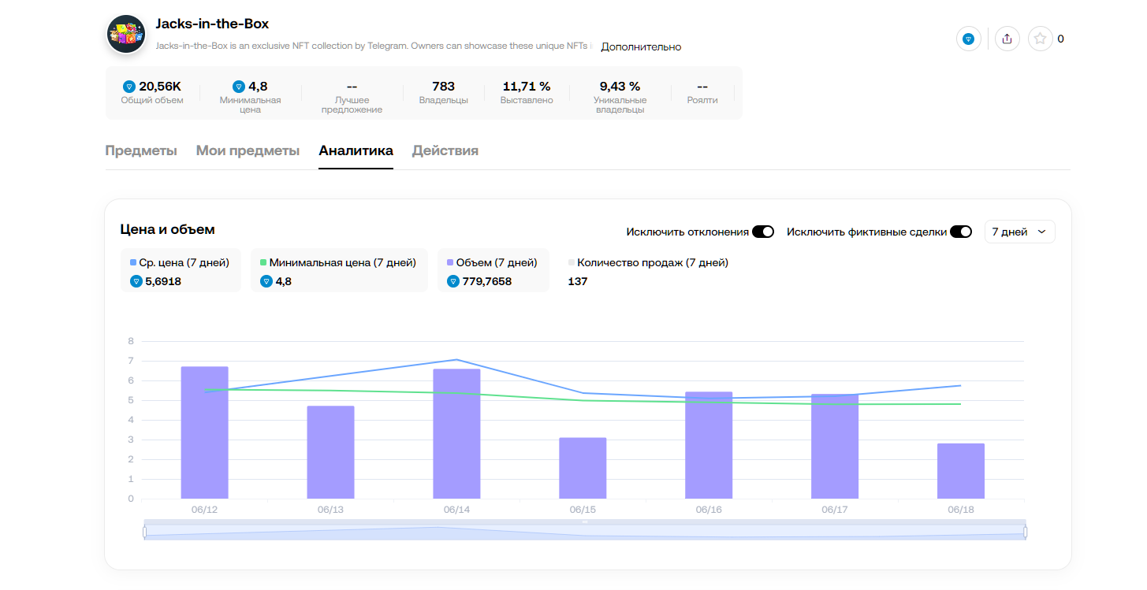This screenshot has height=590, width=1147.
Task: Hide the Объем (7 дней) legend series
Action: (492, 262)
